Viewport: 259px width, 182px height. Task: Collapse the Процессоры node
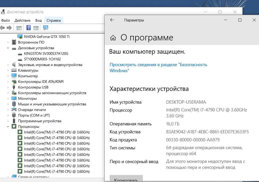point(8,127)
